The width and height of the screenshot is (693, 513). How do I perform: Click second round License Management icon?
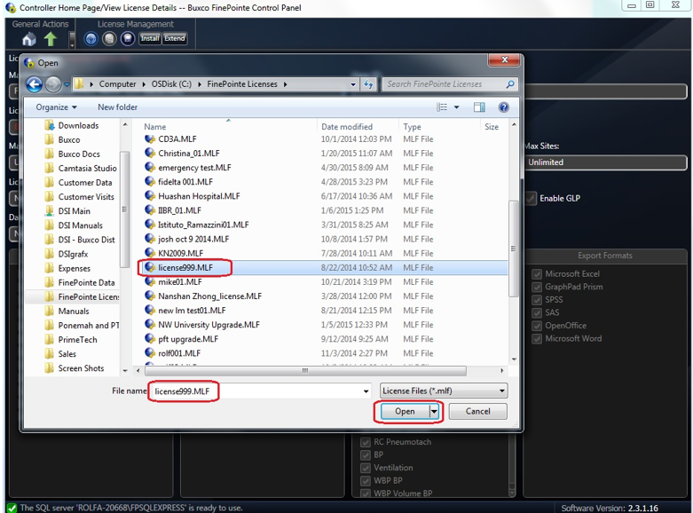(x=109, y=39)
